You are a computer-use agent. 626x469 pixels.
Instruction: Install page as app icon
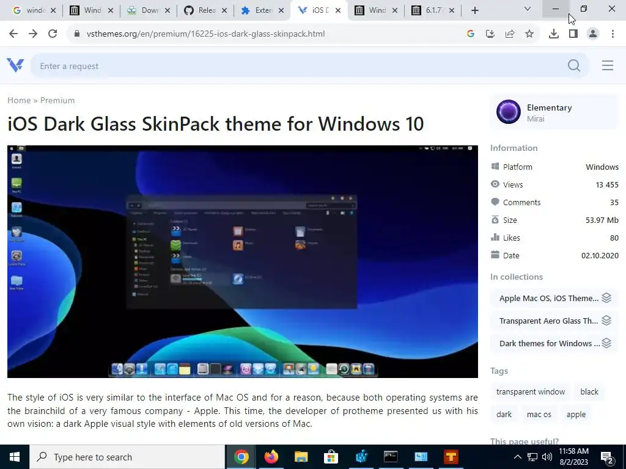(x=490, y=34)
